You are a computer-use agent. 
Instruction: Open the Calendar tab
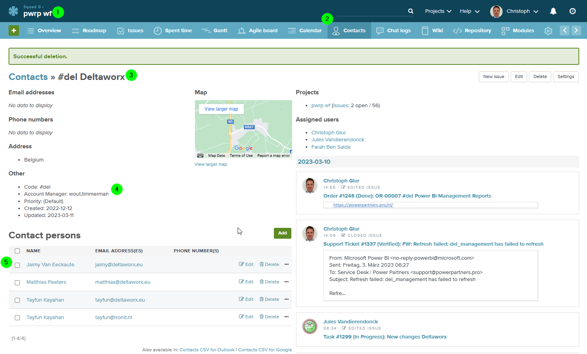305,30
